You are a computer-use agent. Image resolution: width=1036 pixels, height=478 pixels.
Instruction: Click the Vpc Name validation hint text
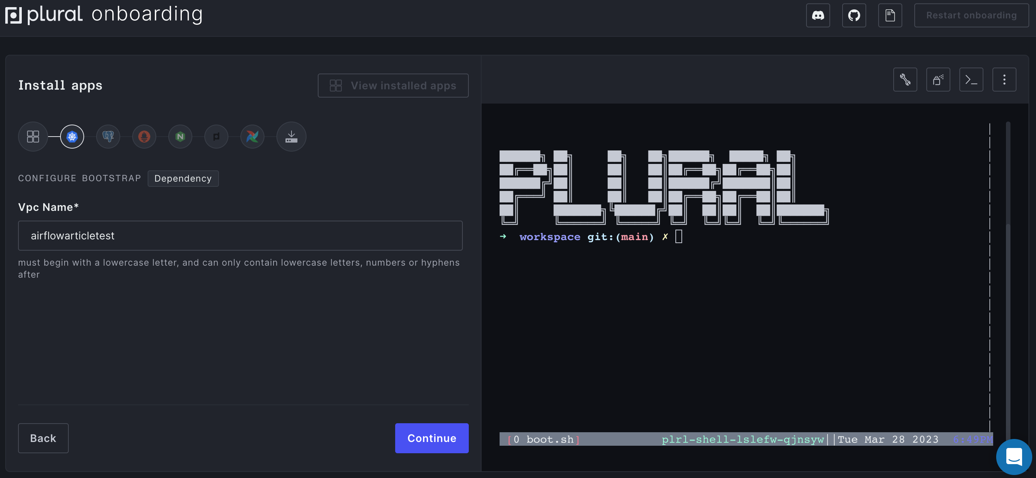pyautogui.click(x=239, y=268)
